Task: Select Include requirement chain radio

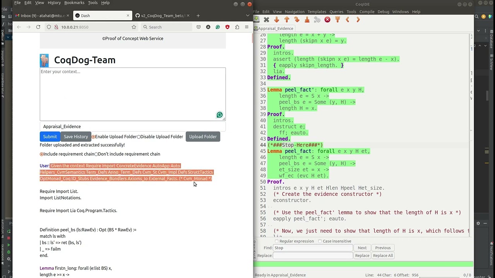Action: click(42, 154)
